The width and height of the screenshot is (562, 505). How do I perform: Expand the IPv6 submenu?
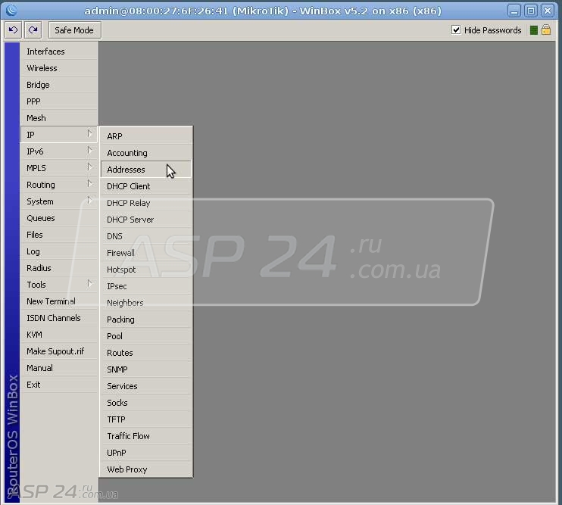[59, 151]
